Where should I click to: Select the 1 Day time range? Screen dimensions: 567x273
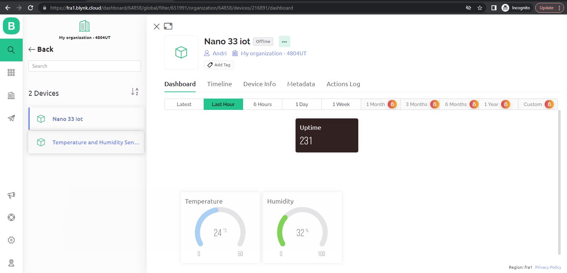click(302, 104)
